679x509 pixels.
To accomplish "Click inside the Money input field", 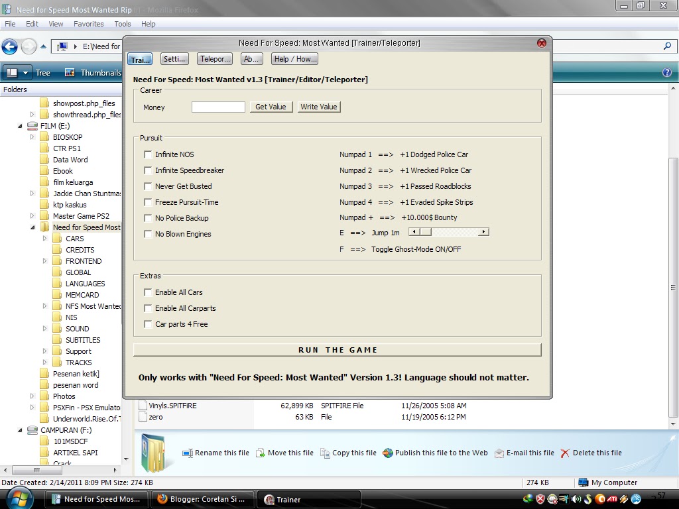I will pos(218,107).
